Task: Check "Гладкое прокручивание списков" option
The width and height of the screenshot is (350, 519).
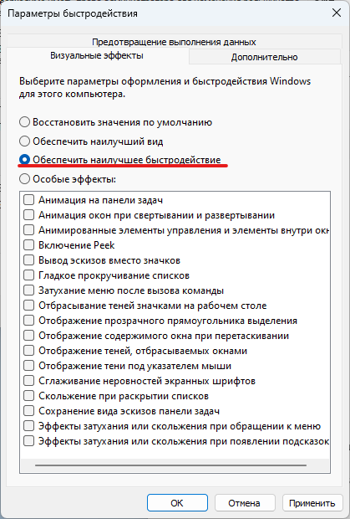Action: click(x=28, y=275)
